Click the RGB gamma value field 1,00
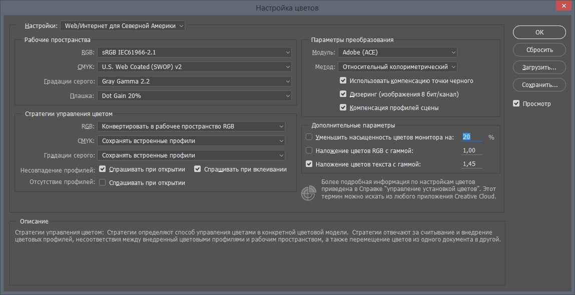 point(472,150)
